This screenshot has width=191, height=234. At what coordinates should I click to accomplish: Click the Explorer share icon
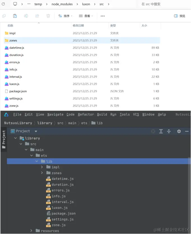37,16
